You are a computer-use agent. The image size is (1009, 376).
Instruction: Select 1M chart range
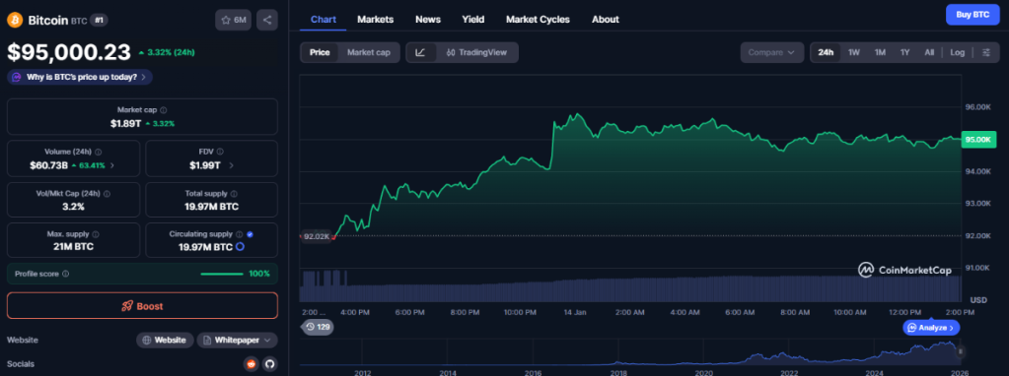click(x=880, y=52)
